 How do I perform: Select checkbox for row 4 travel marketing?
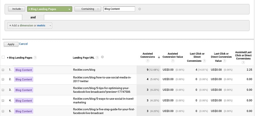tap(3, 100)
